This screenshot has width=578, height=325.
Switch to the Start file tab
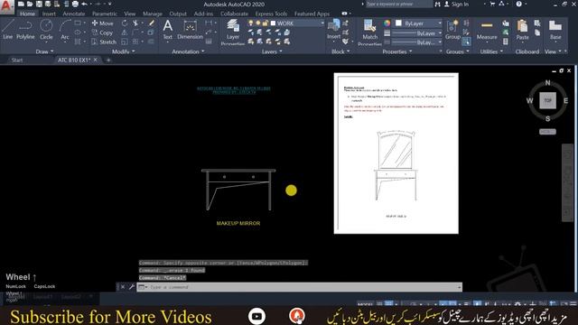[17, 60]
